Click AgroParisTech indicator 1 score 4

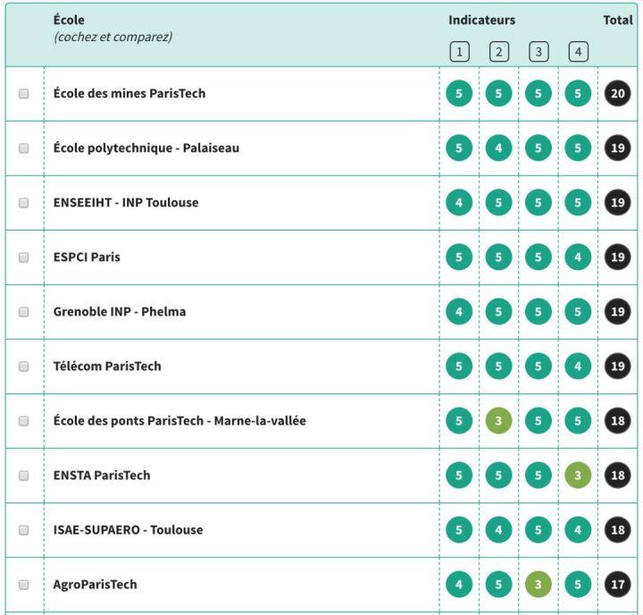tap(459, 585)
